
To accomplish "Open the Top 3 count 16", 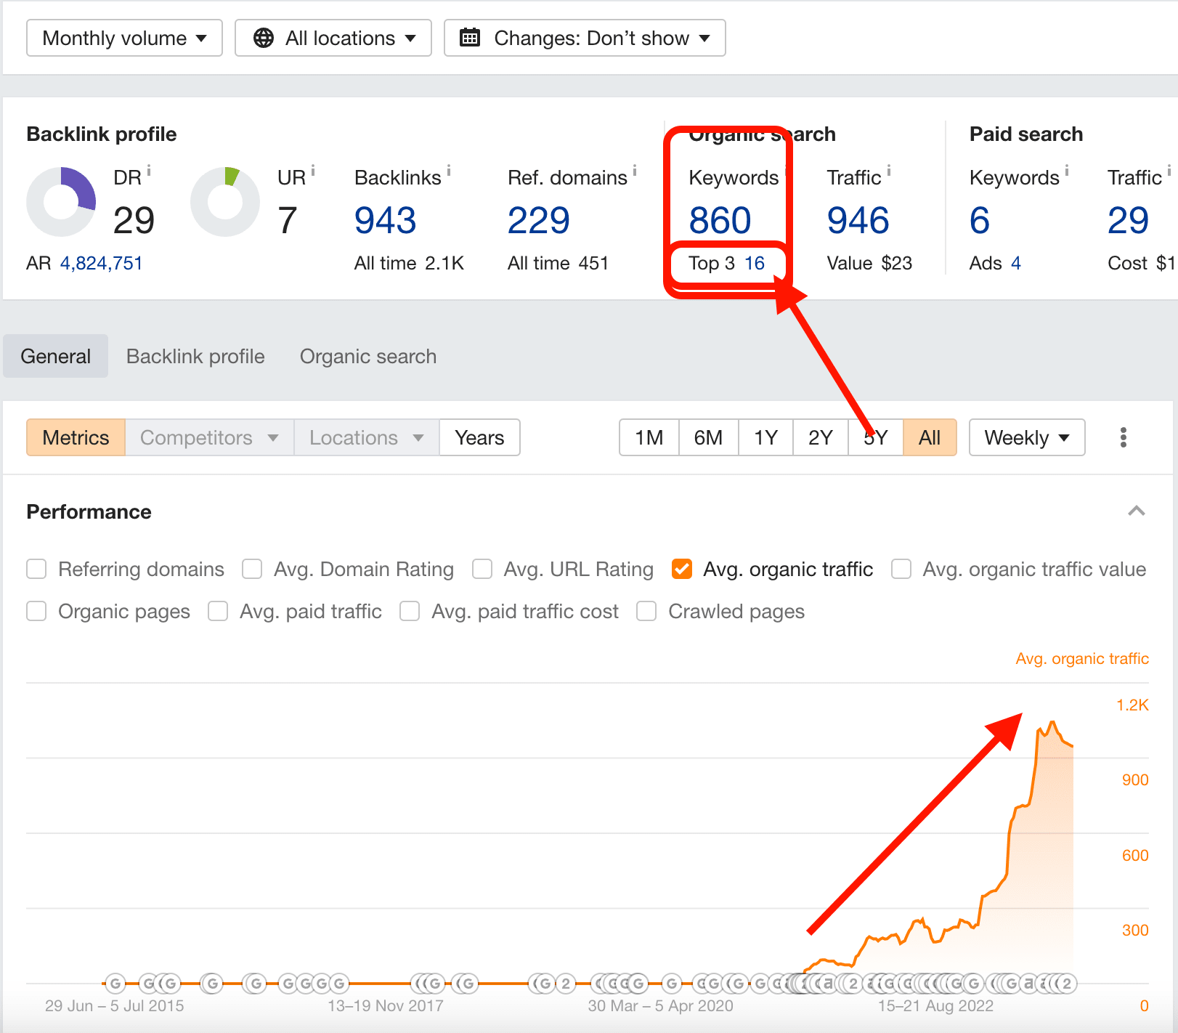I will [755, 263].
